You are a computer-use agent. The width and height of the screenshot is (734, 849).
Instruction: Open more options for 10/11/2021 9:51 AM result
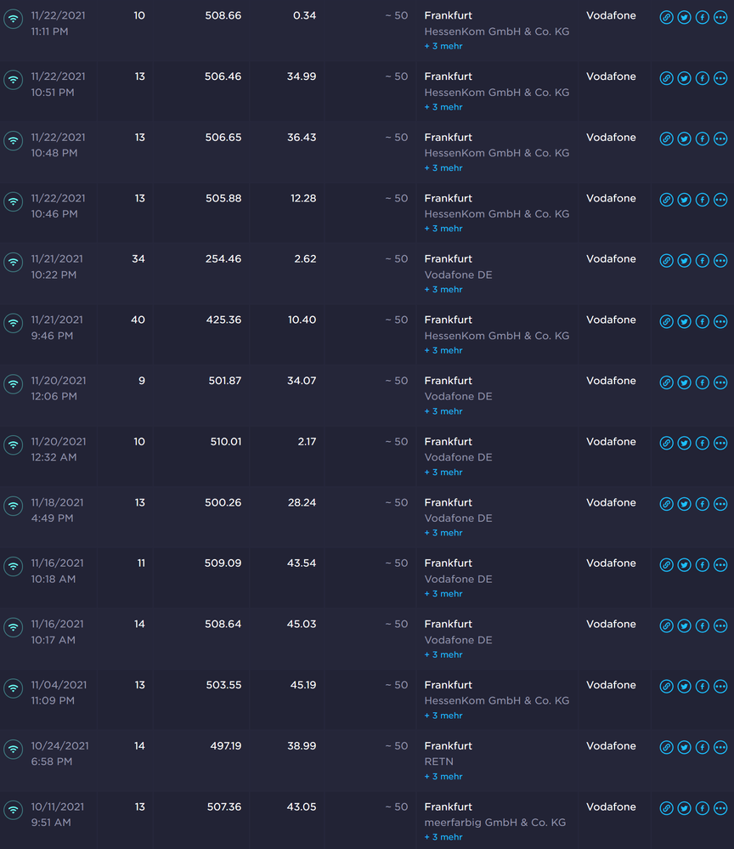tap(720, 808)
